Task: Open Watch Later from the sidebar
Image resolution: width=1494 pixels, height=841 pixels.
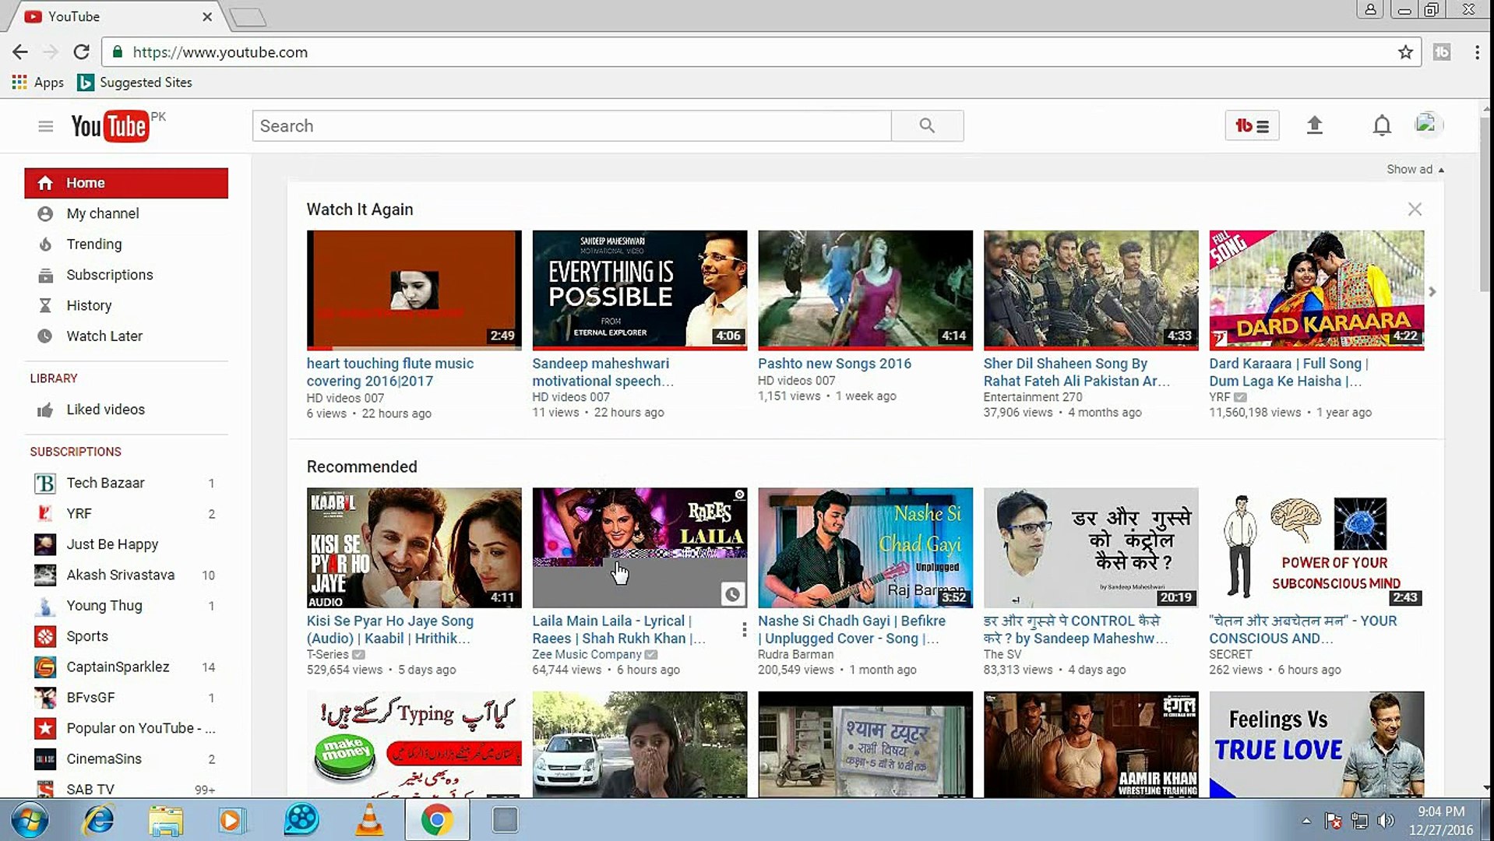Action: pyautogui.click(x=104, y=336)
